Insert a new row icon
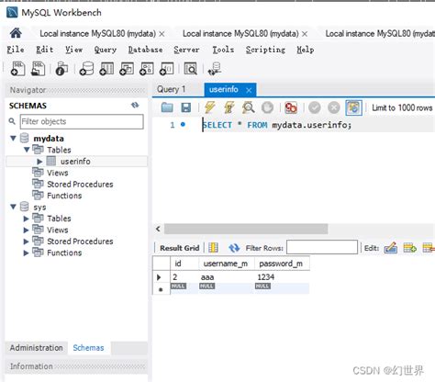Viewport: 435px width, 382px height. pos(409,248)
